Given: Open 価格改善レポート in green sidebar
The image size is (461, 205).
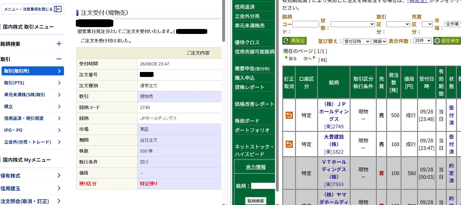Looking at the screenshot, I should pos(255,104).
